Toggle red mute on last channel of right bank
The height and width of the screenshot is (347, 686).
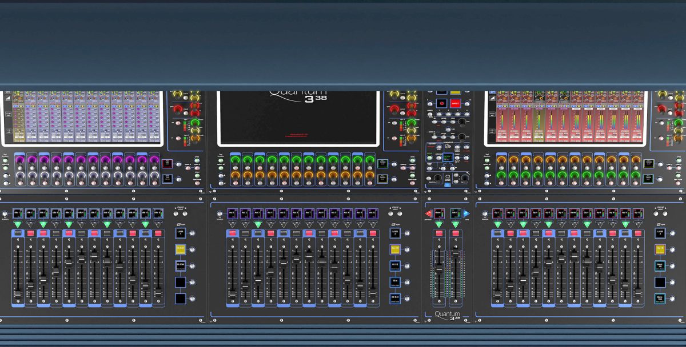point(637,233)
